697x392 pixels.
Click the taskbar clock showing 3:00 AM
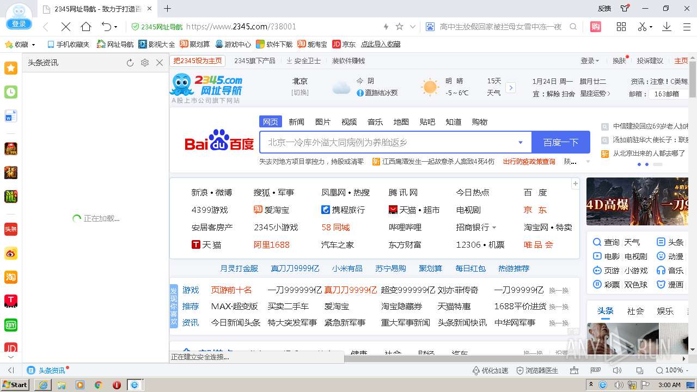point(669,385)
